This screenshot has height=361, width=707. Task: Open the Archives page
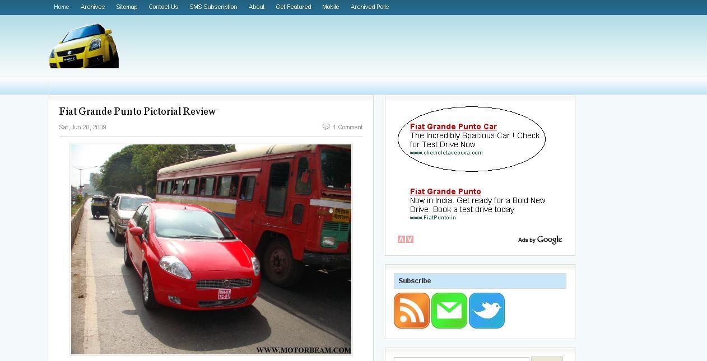point(92,7)
